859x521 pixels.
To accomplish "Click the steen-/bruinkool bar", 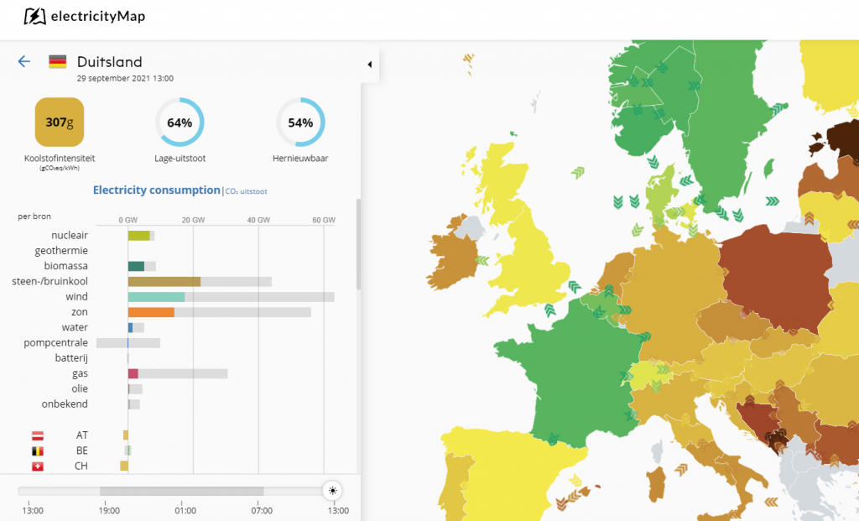I will pyautogui.click(x=164, y=282).
